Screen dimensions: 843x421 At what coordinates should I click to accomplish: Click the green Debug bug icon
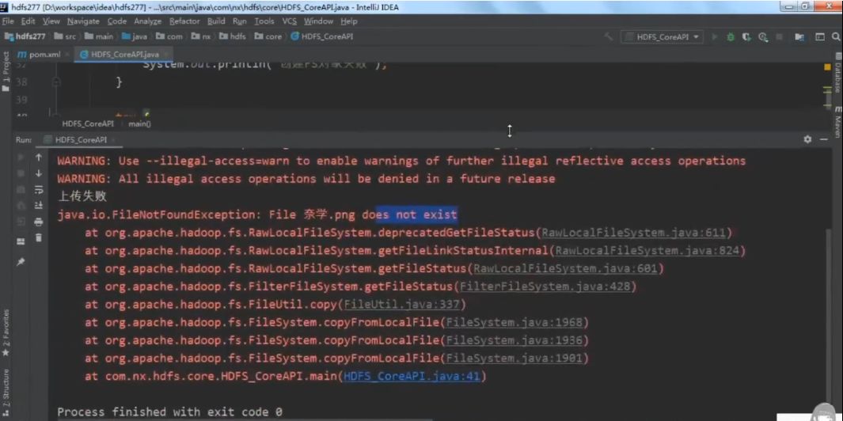tap(730, 36)
